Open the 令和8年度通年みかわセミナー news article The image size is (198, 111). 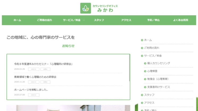43,64
